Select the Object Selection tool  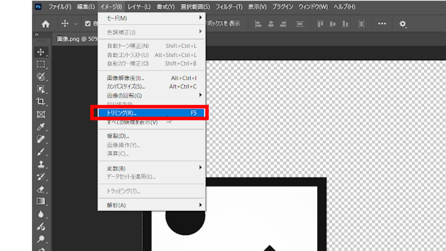click(41, 89)
